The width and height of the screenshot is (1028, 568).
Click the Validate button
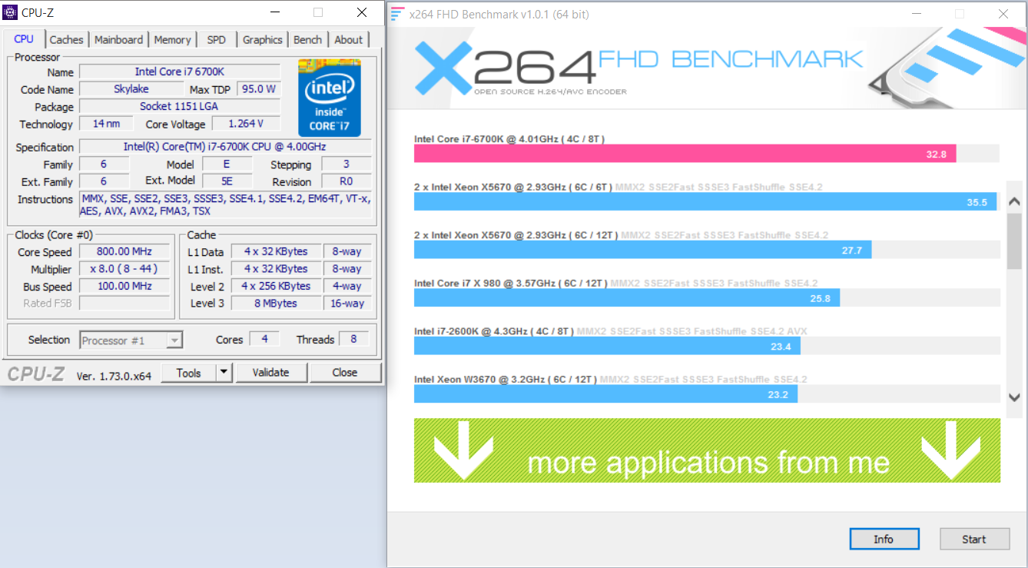(x=271, y=373)
